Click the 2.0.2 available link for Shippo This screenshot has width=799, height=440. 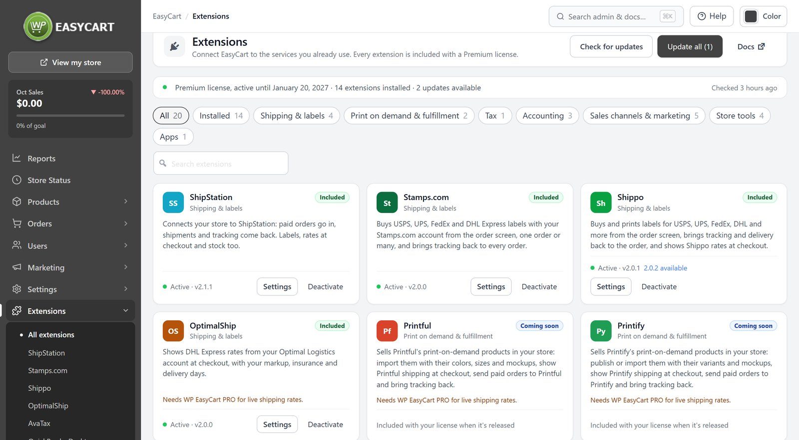(665, 268)
